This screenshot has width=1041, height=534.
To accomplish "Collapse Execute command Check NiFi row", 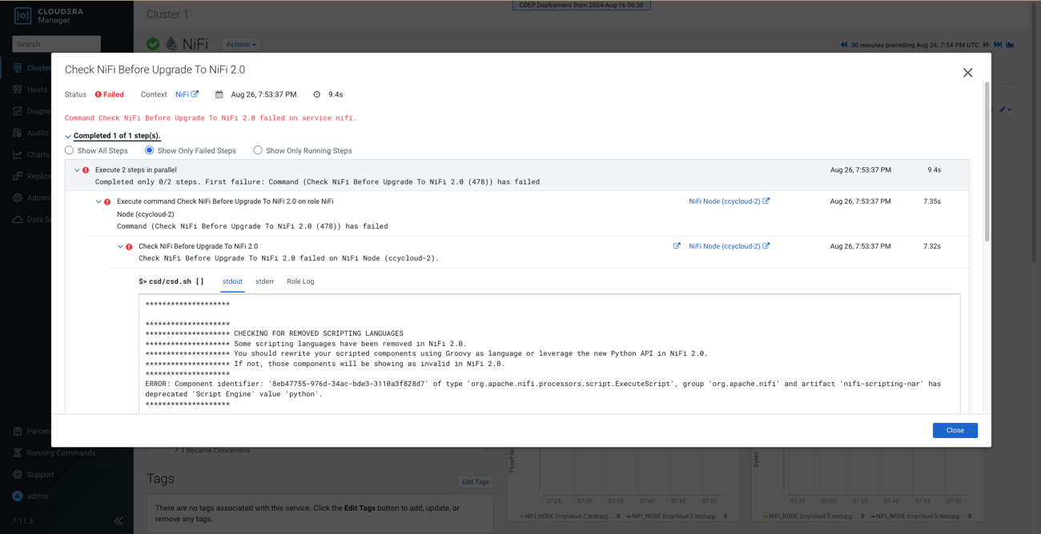I will (x=98, y=201).
